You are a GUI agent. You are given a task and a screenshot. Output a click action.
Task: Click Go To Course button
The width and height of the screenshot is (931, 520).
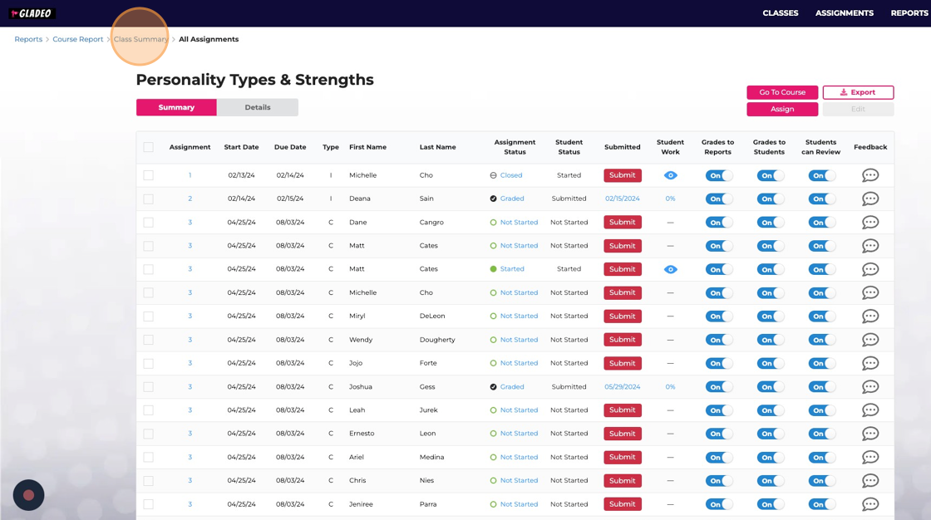coord(782,92)
